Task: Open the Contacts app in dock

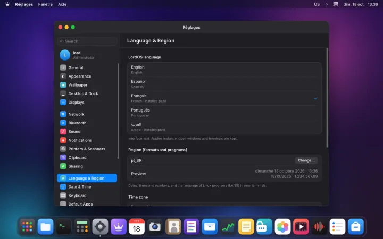Action: tap(173, 227)
